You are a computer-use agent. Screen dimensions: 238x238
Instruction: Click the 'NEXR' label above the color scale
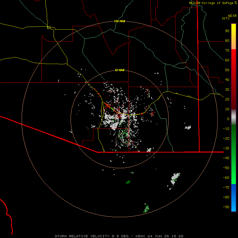(232, 16)
